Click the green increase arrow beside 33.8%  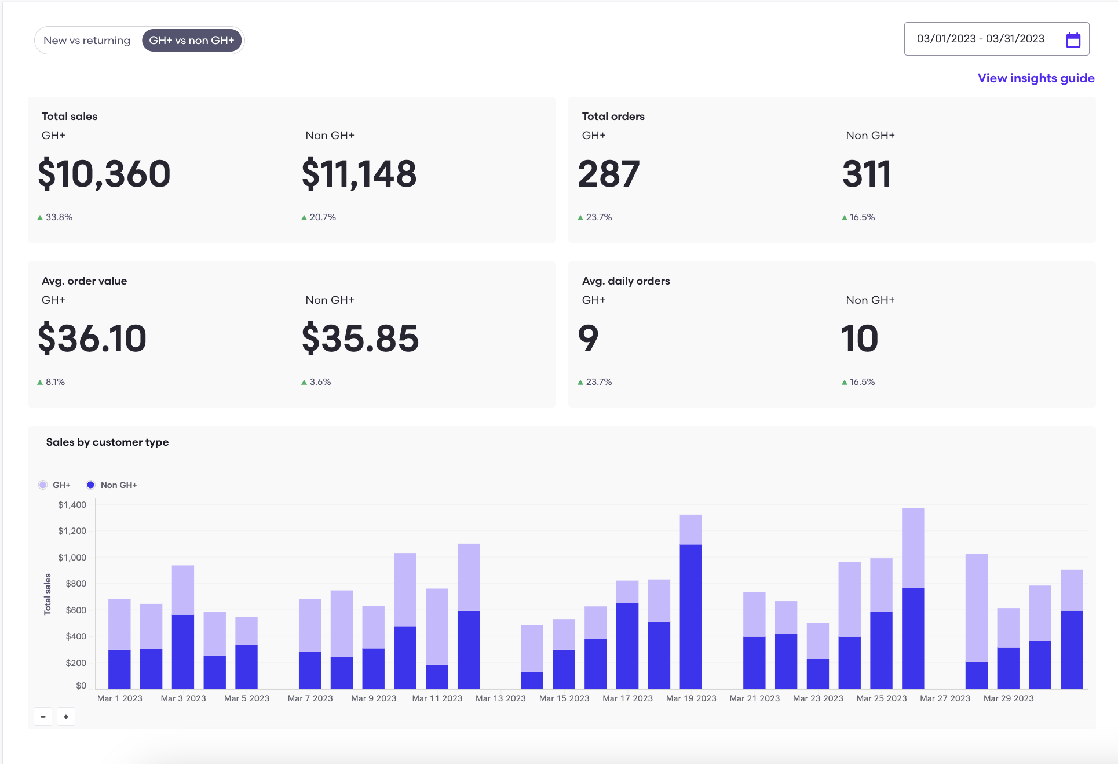tap(39, 217)
